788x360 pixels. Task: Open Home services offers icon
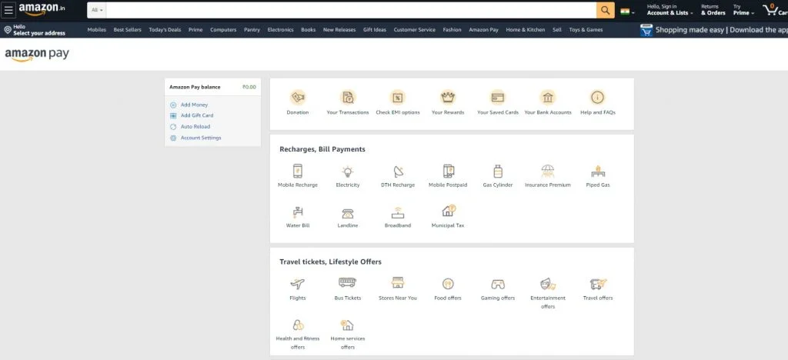coord(347,325)
